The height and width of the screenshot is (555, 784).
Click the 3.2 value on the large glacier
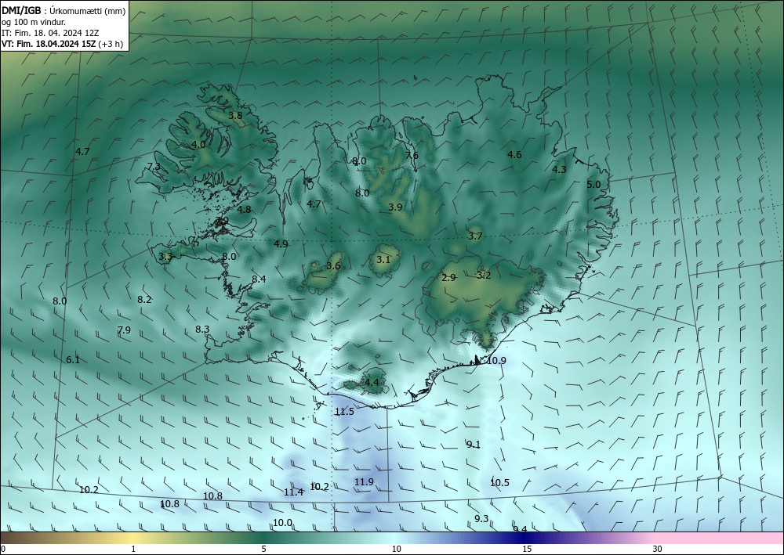[484, 275]
